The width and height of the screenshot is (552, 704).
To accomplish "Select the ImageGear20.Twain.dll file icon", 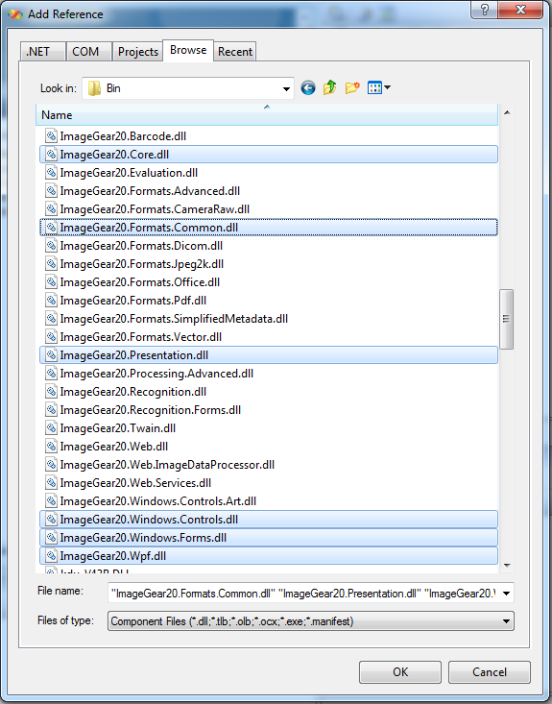I will [x=51, y=427].
